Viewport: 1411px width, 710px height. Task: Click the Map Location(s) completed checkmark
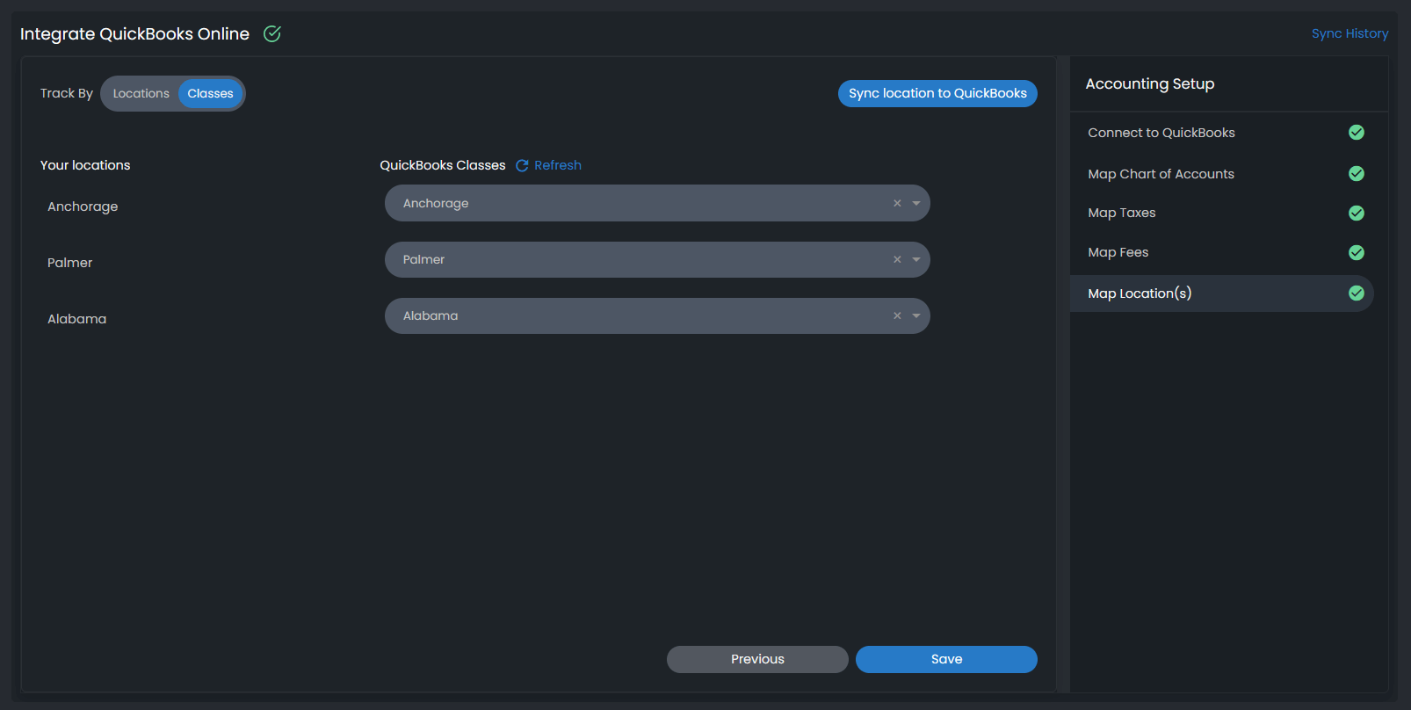point(1357,293)
